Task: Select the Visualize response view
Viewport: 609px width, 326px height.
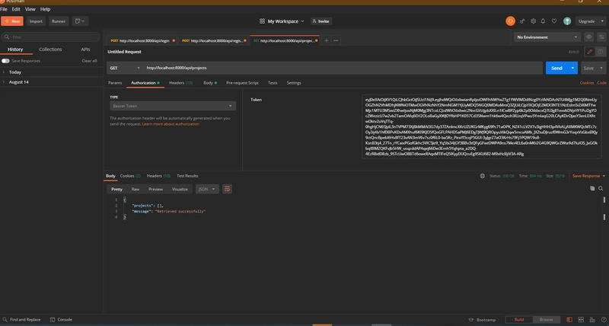Action: point(180,189)
